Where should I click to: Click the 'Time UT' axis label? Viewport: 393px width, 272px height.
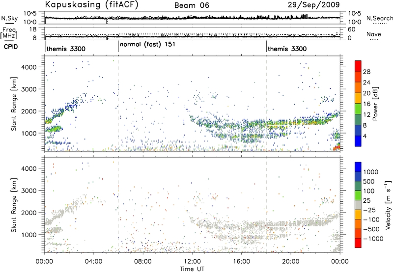192,269
